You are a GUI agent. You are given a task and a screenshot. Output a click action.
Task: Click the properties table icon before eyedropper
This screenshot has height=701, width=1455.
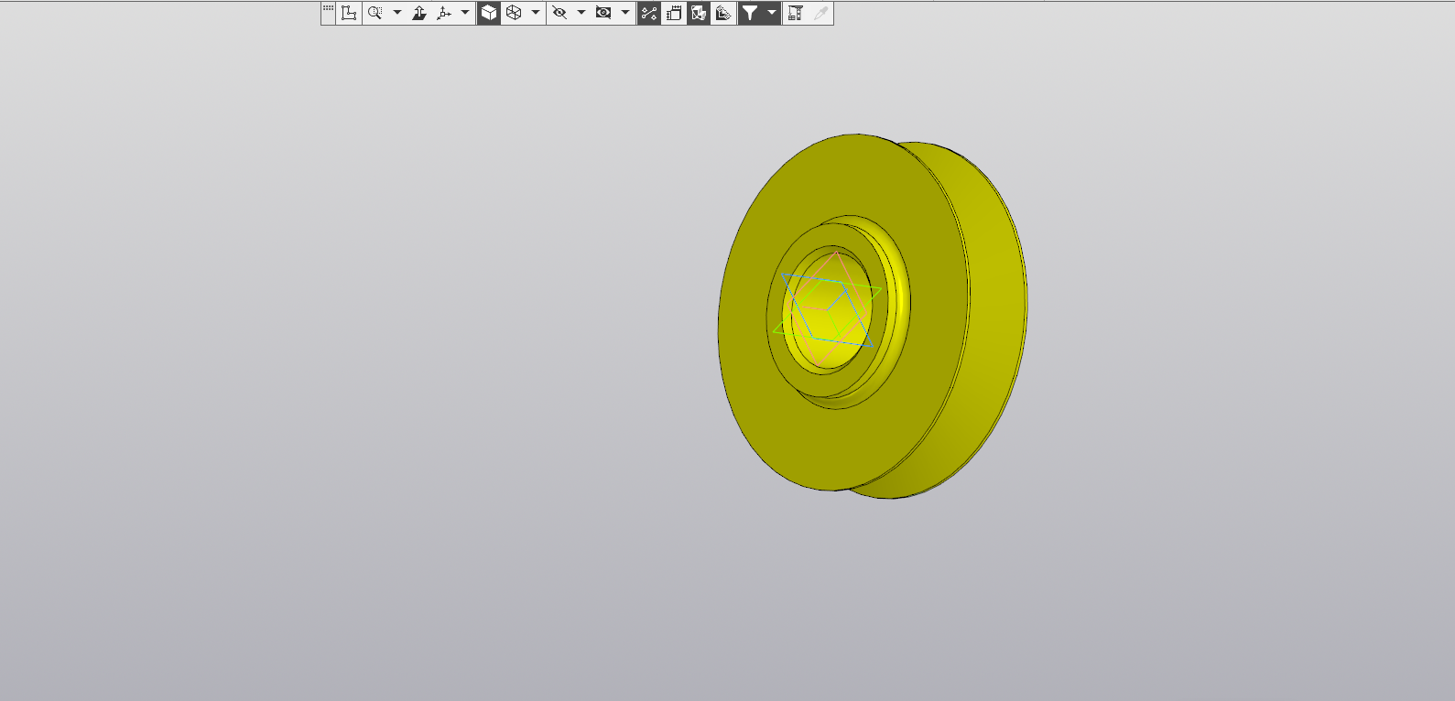coord(796,13)
